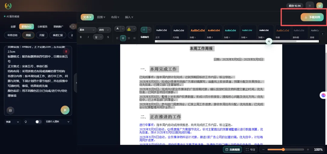The height and width of the screenshot is (154, 327).
Task: Enable 专注 focus mode
Action: coord(251,149)
